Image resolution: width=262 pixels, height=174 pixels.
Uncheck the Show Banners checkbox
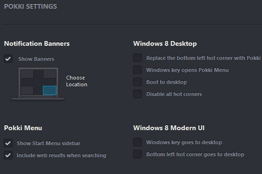[8, 59]
